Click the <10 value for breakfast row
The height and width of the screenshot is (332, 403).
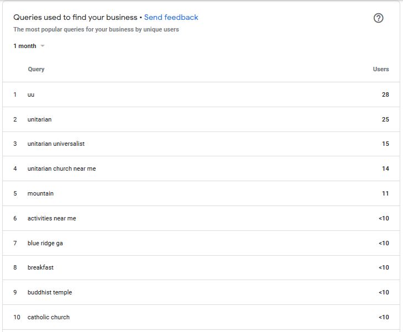384,267
